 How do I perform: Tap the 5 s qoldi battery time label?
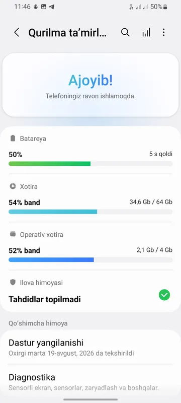pos(161,154)
